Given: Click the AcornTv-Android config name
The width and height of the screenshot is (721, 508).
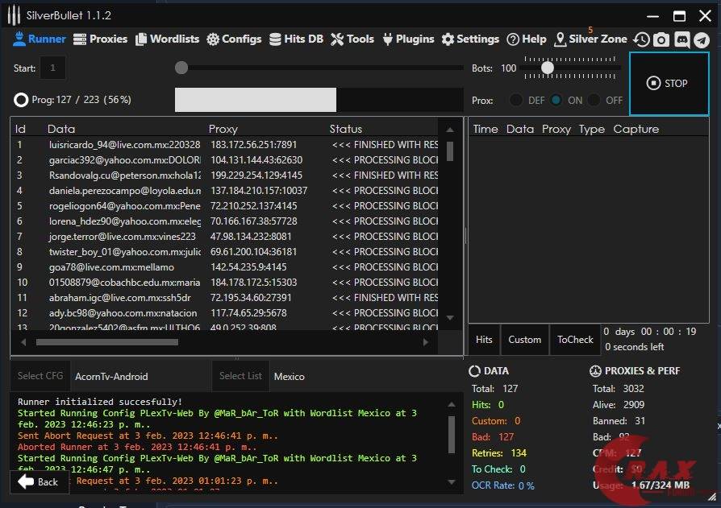Looking at the screenshot, I should click(x=112, y=376).
